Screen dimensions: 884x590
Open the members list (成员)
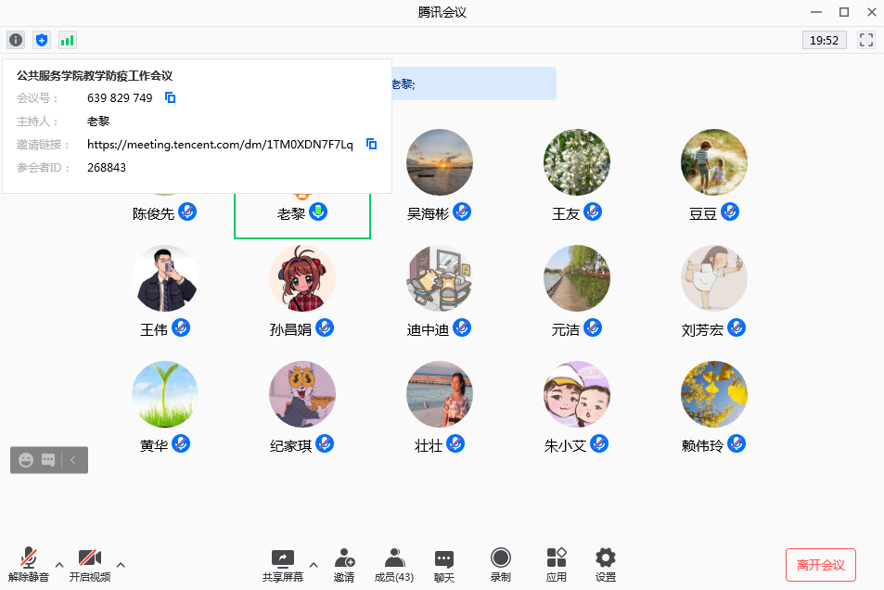(x=394, y=564)
